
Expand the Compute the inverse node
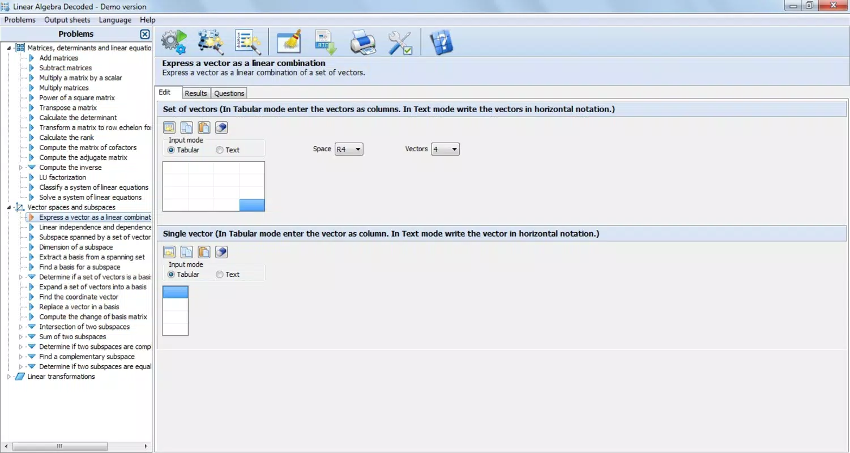tap(21, 168)
